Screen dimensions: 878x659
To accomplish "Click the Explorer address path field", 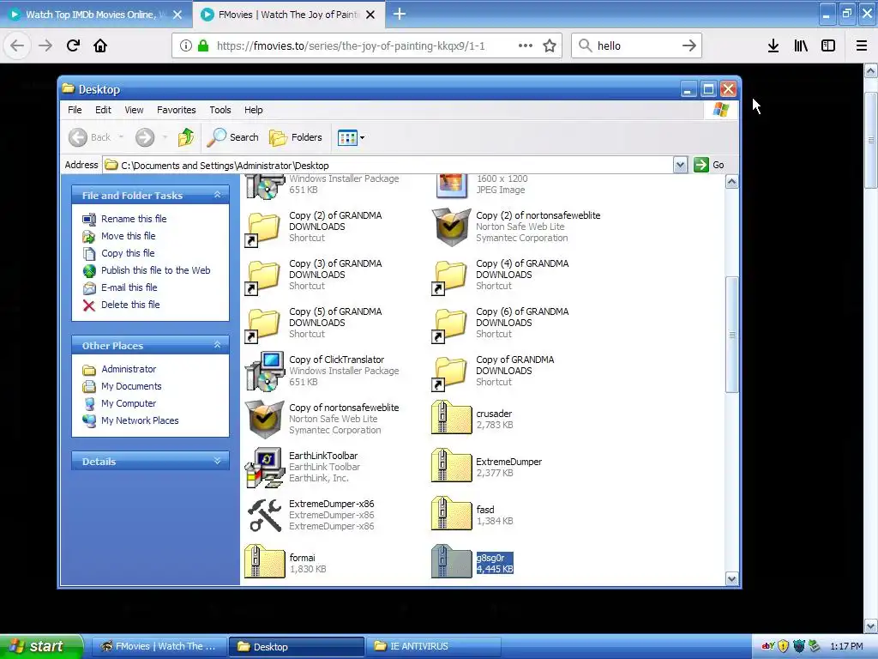I will click(x=388, y=165).
